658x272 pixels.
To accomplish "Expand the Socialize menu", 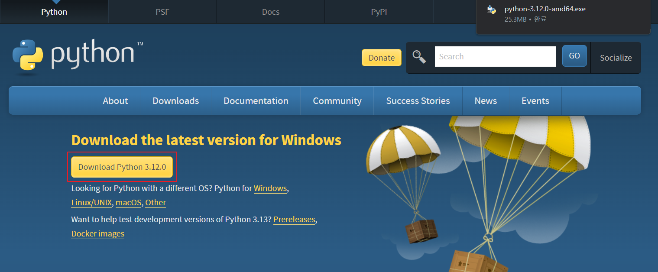I will (616, 58).
